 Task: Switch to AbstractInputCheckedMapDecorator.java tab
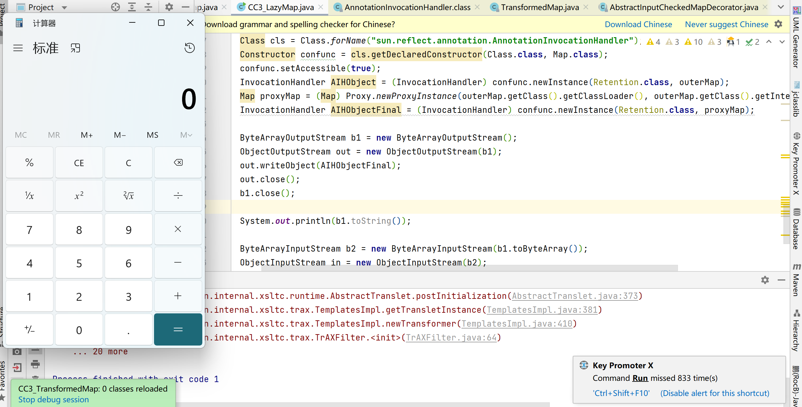684,7
